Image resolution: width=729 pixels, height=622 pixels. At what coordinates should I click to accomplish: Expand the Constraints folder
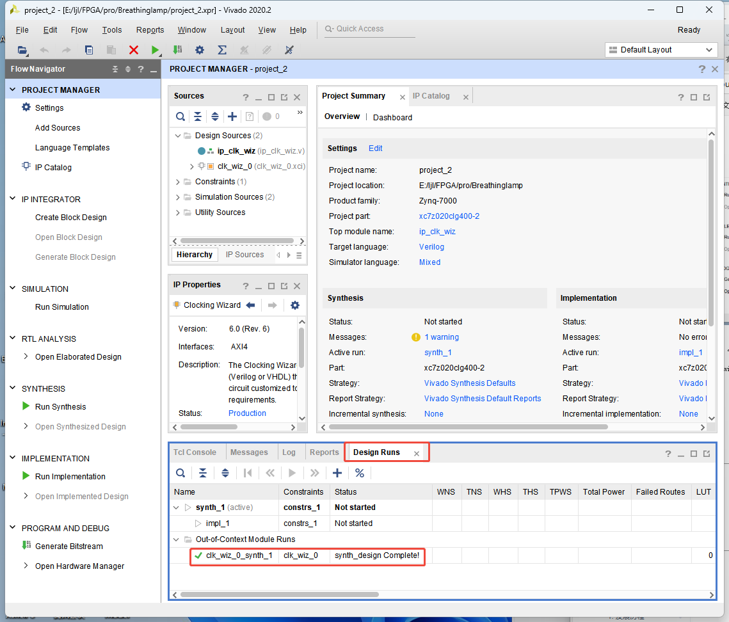click(x=177, y=182)
